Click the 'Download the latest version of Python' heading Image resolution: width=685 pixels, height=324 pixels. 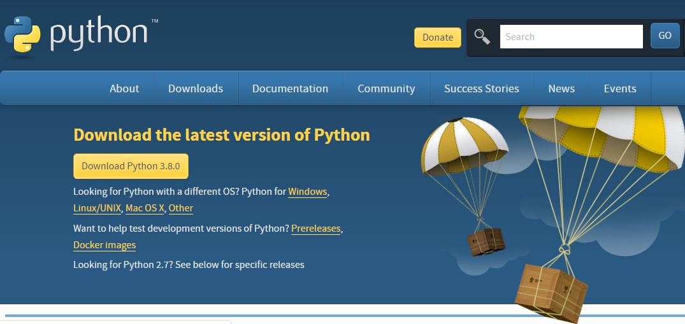(x=222, y=135)
